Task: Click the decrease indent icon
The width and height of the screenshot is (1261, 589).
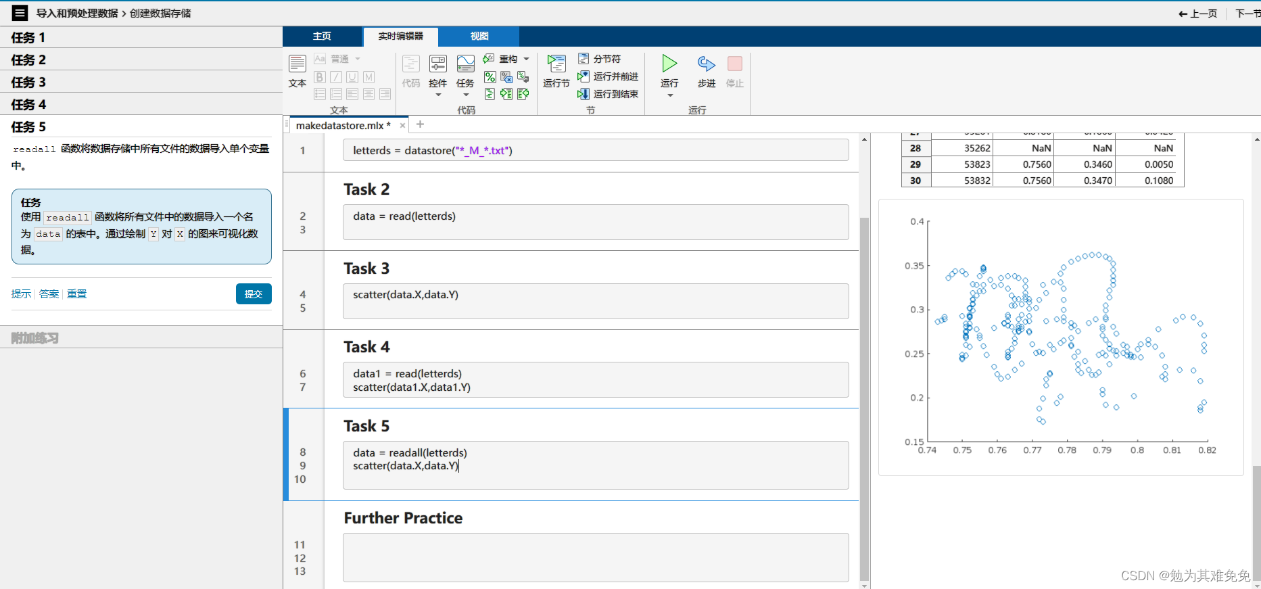Action: click(523, 94)
